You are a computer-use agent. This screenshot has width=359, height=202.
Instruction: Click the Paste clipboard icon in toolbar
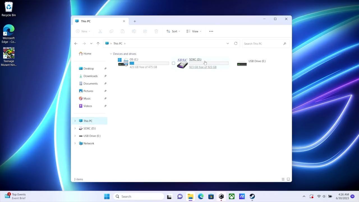[123, 31]
